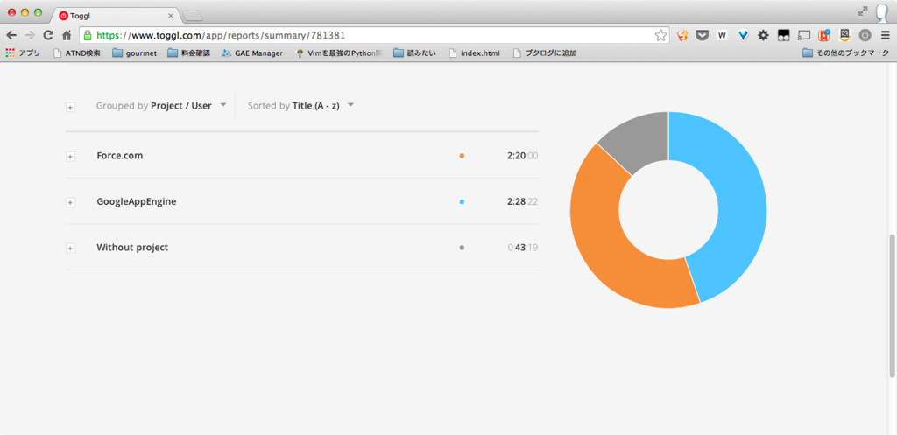897x435 pixels.
Task: Open the その他のブックマーク folder
Action: (845, 53)
